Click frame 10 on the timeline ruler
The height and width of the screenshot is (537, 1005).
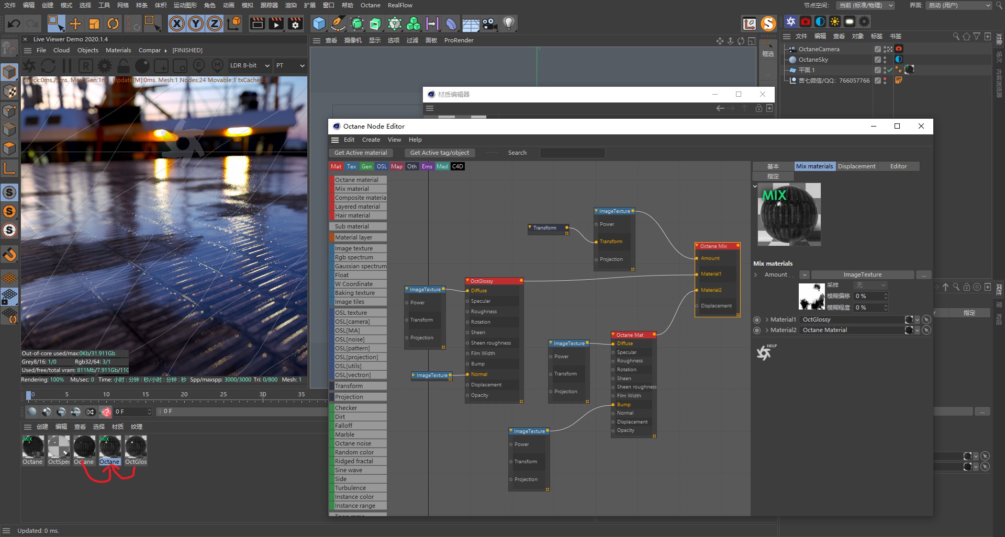point(106,394)
